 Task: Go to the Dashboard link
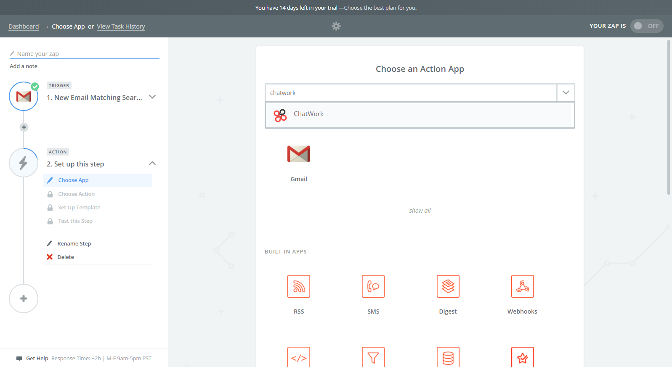point(24,26)
